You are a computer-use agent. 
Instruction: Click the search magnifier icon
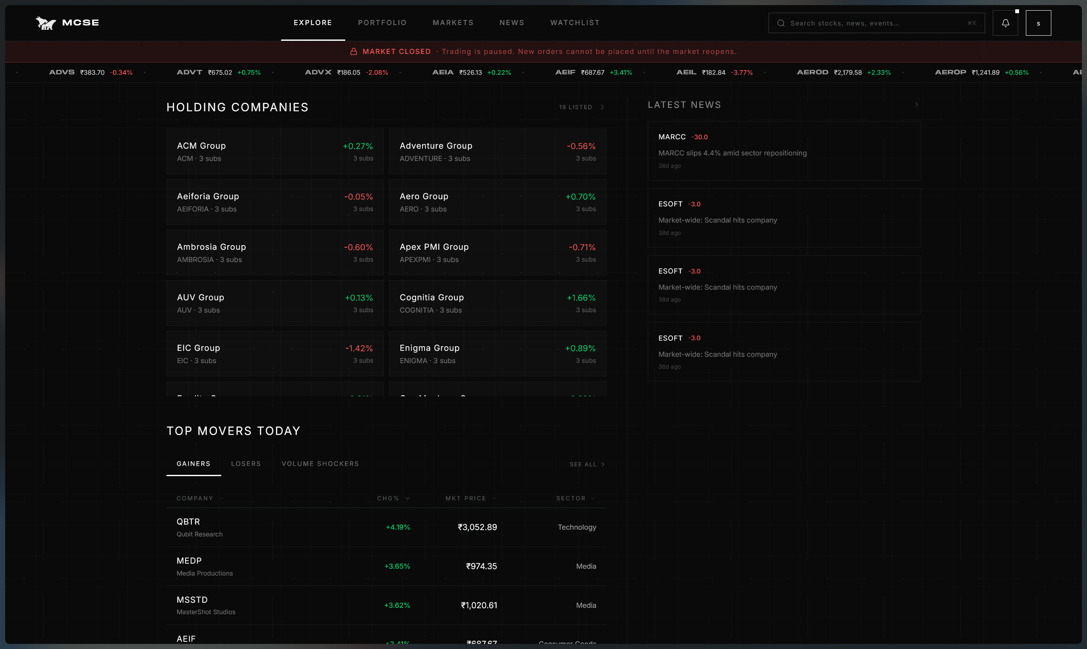point(780,23)
